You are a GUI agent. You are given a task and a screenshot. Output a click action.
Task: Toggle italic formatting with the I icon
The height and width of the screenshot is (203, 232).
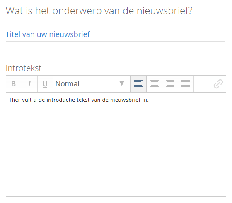(29, 84)
